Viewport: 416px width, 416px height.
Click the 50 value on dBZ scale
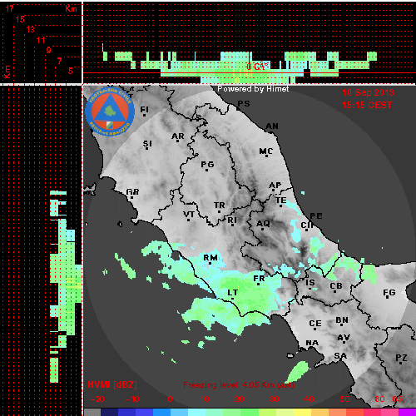(345, 399)
